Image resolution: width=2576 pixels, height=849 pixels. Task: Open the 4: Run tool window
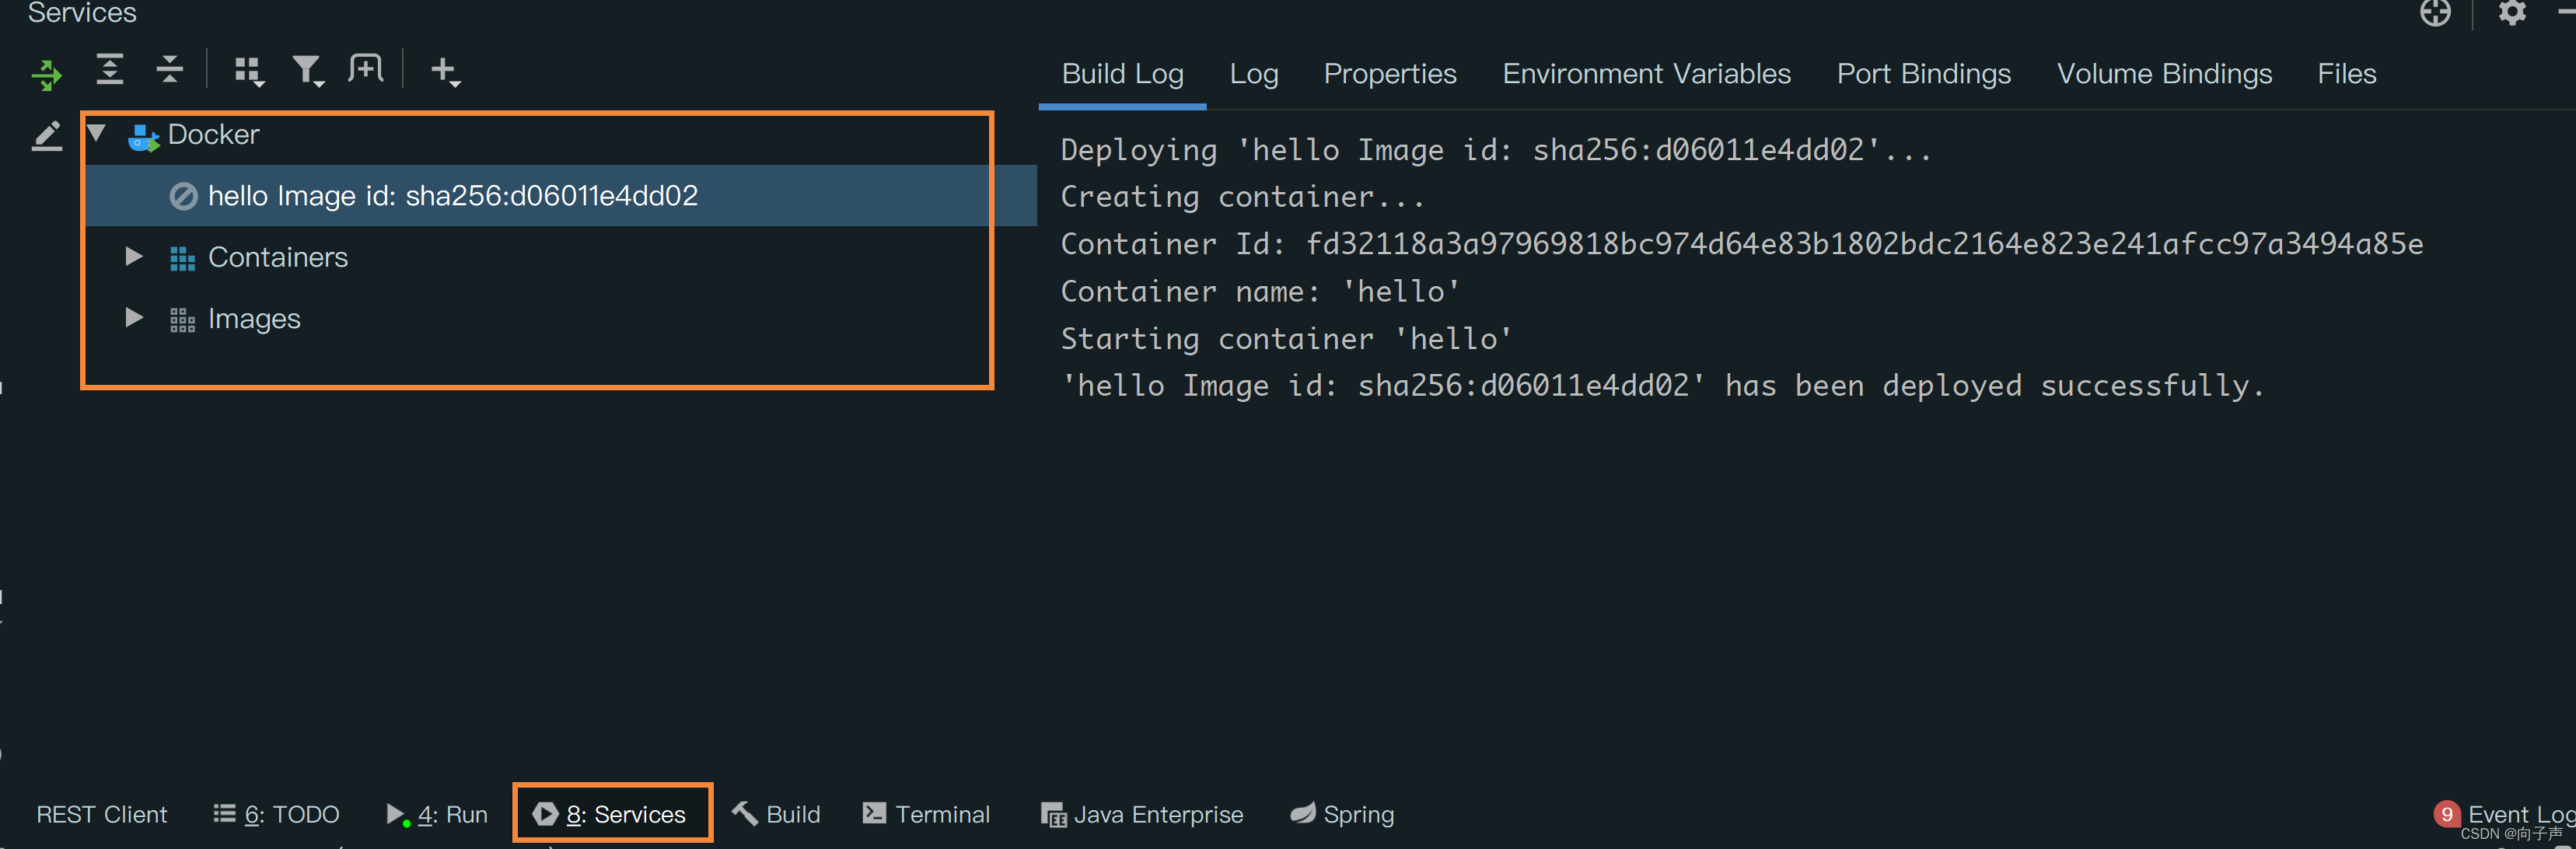(438, 814)
